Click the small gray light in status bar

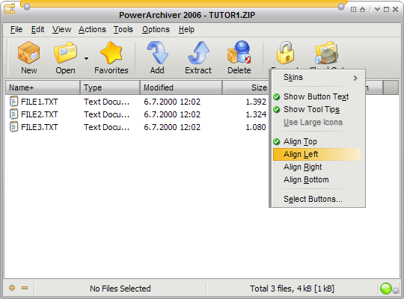click(x=396, y=291)
